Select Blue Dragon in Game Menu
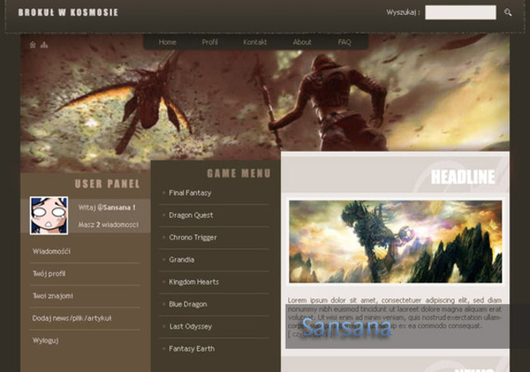 click(188, 304)
